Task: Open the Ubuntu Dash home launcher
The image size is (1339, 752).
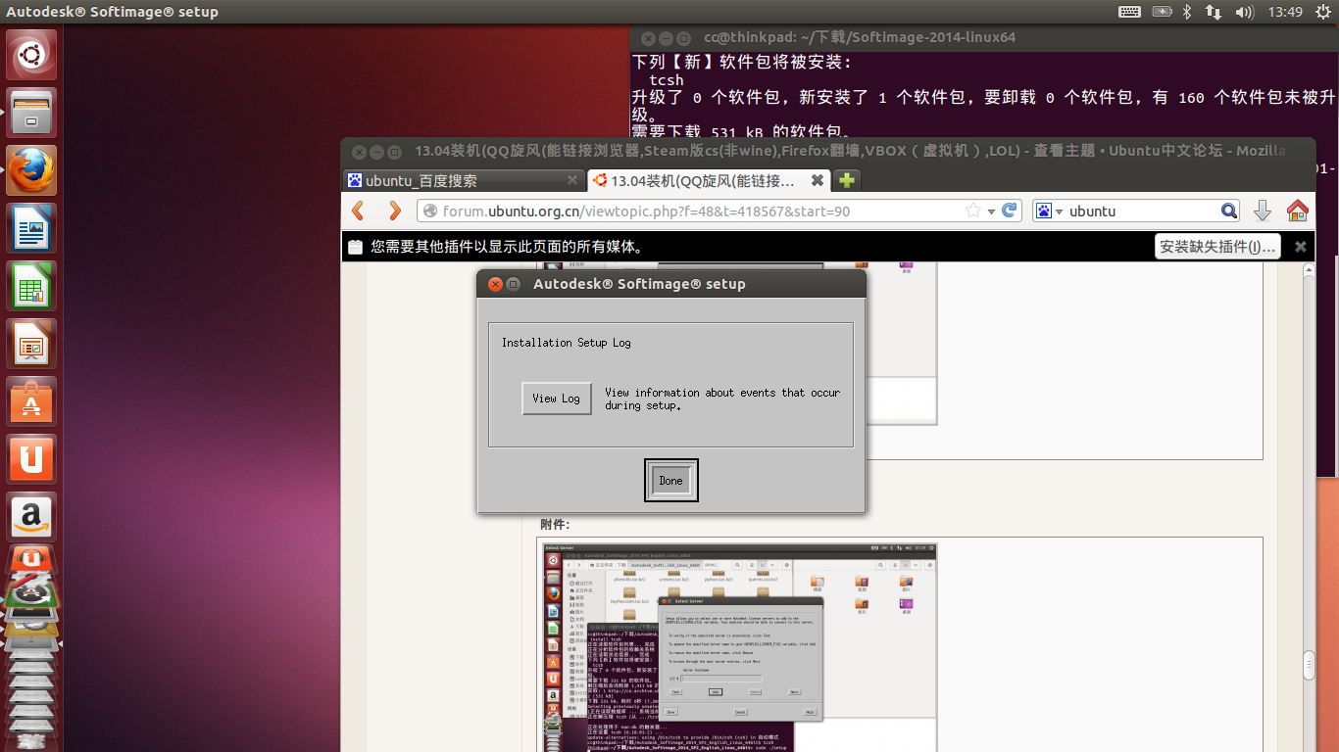Action: [x=32, y=55]
